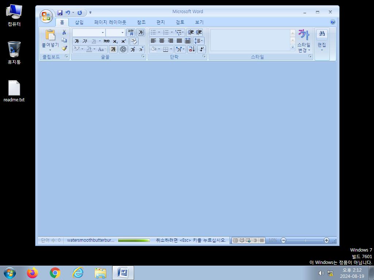This screenshot has width=374, height=280.
Task: Open Customize Quick Access Toolbar dropdown
Action: 91,13
